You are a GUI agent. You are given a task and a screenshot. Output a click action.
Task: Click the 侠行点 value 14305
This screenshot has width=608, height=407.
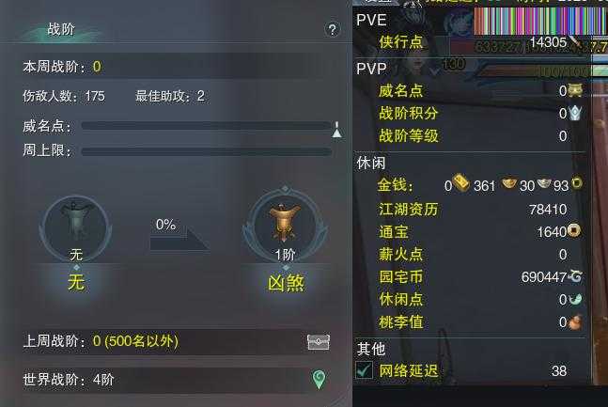[548, 42]
